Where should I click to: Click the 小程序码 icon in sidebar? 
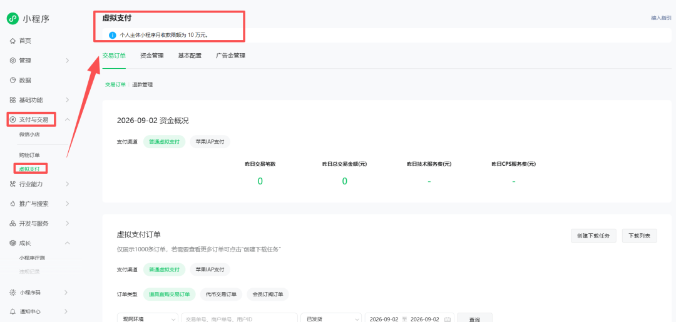click(x=13, y=292)
